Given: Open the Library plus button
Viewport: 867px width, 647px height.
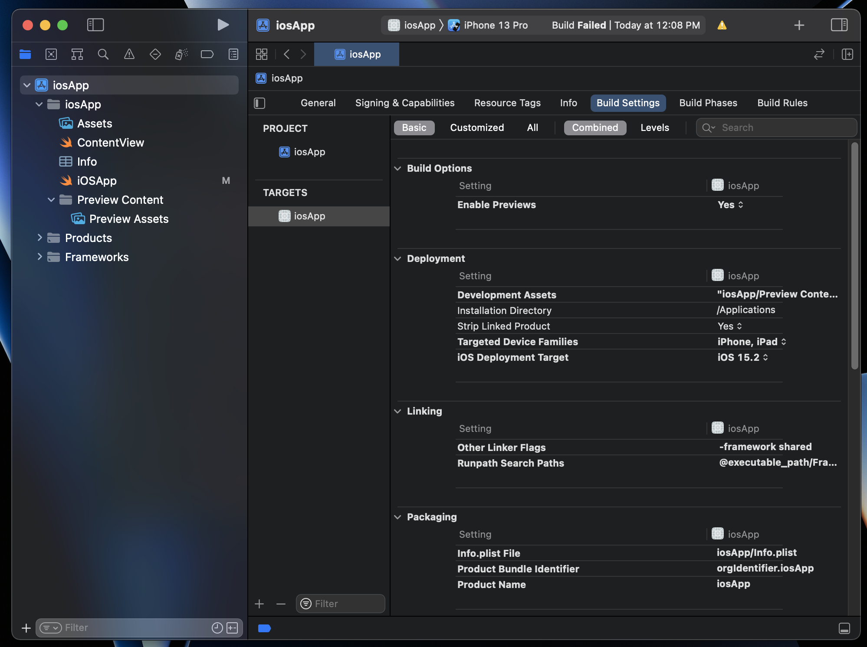Looking at the screenshot, I should (799, 25).
